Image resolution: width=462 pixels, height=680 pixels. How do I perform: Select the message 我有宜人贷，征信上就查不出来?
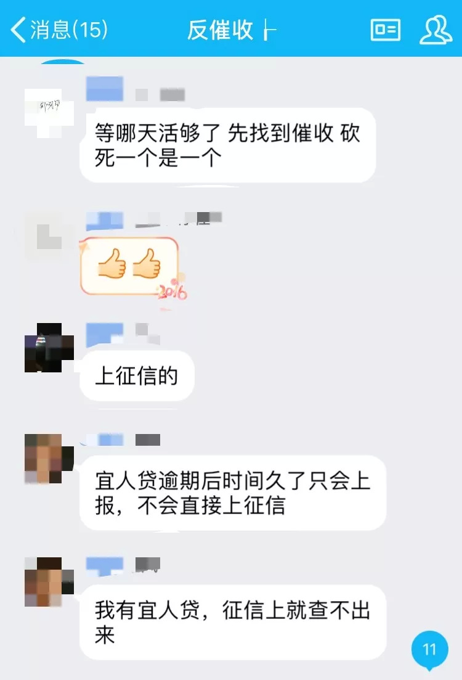[x=233, y=622]
